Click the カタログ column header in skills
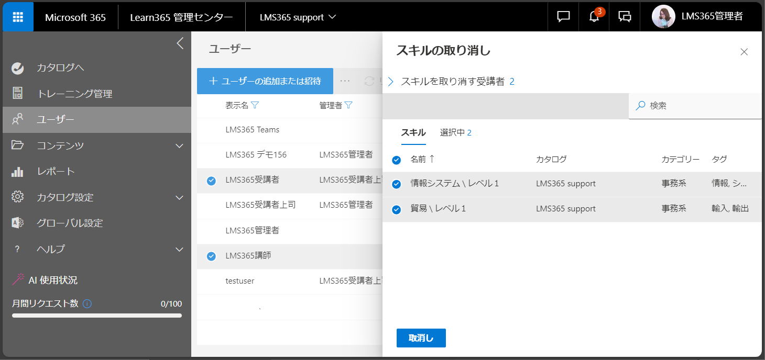The height and width of the screenshot is (360, 765). (551, 159)
